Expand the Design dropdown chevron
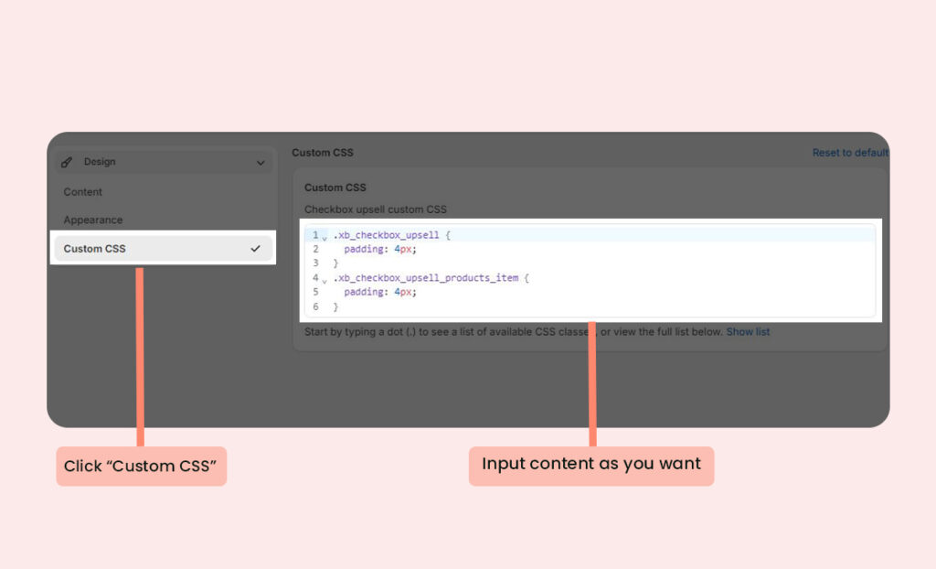This screenshot has width=936, height=569. (x=261, y=163)
